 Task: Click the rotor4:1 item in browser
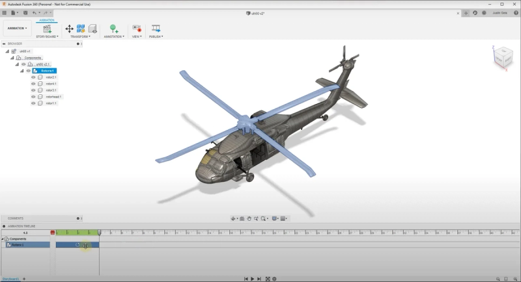tap(51, 84)
